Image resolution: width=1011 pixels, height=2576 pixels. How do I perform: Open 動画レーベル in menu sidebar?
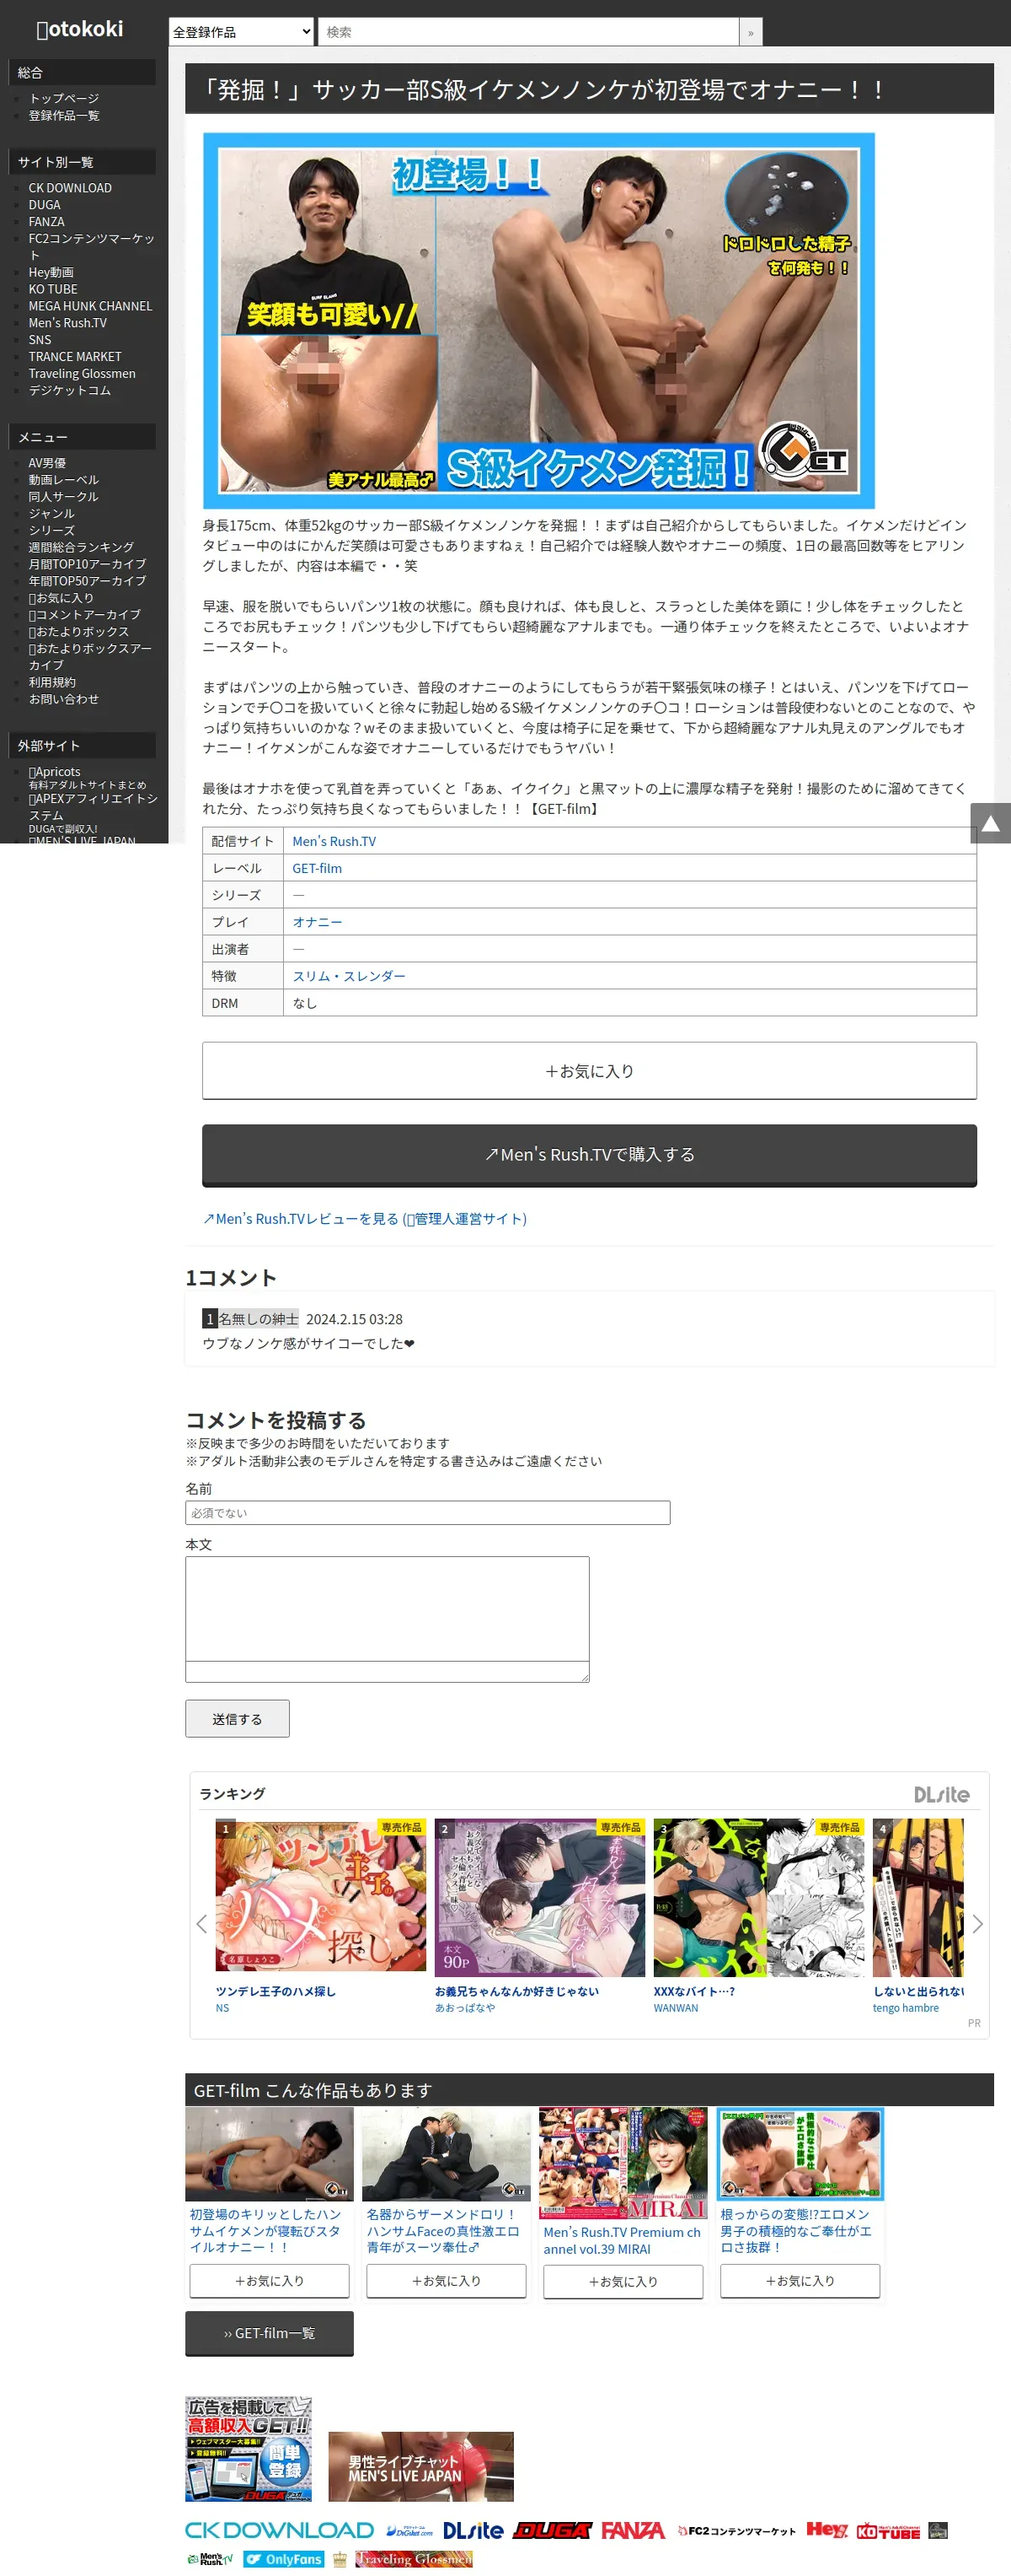click(64, 480)
